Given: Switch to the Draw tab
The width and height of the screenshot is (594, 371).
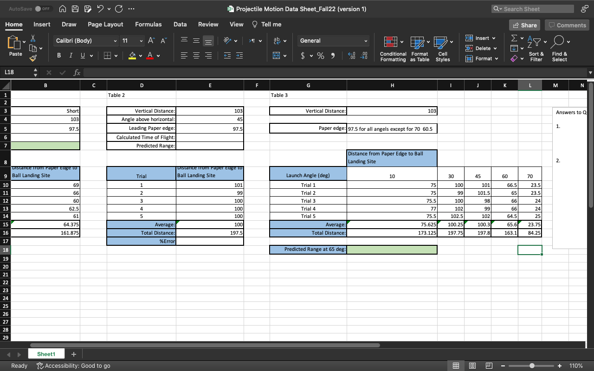Looking at the screenshot, I should click(x=69, y=25).
